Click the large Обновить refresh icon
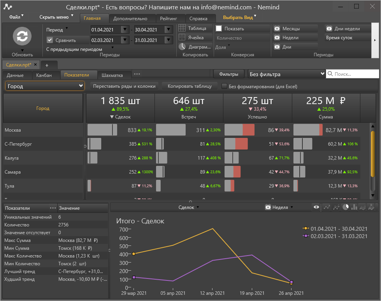The image size is (381, 301). click(22, 36)
